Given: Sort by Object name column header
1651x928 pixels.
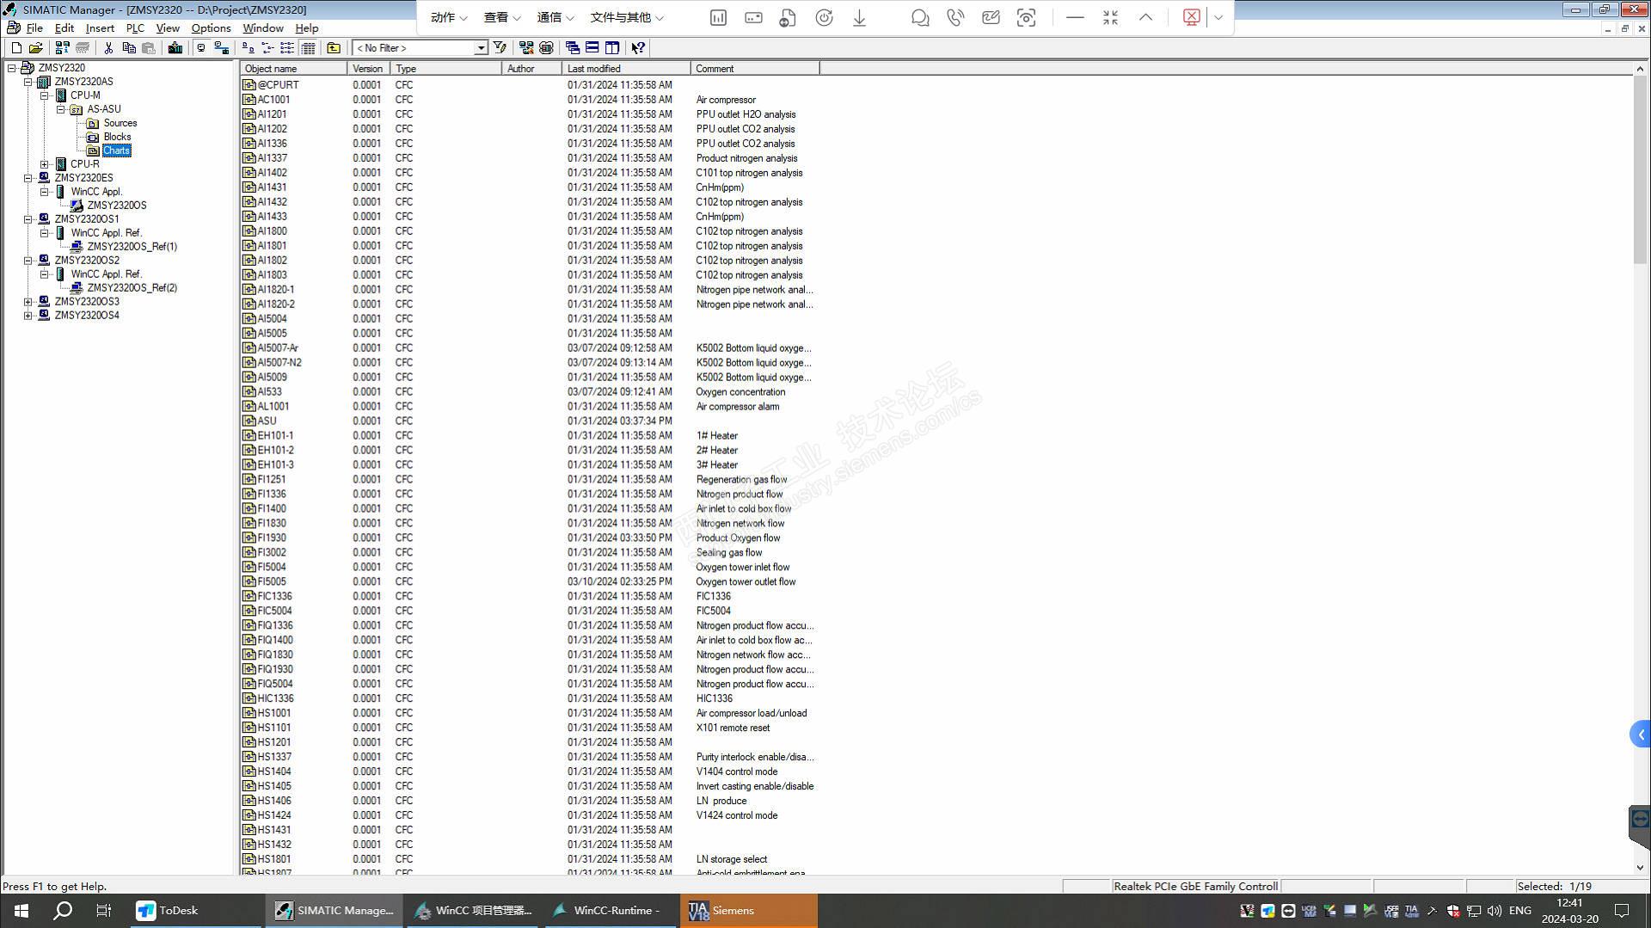Looking at the screenshot, I should point(294,69).
